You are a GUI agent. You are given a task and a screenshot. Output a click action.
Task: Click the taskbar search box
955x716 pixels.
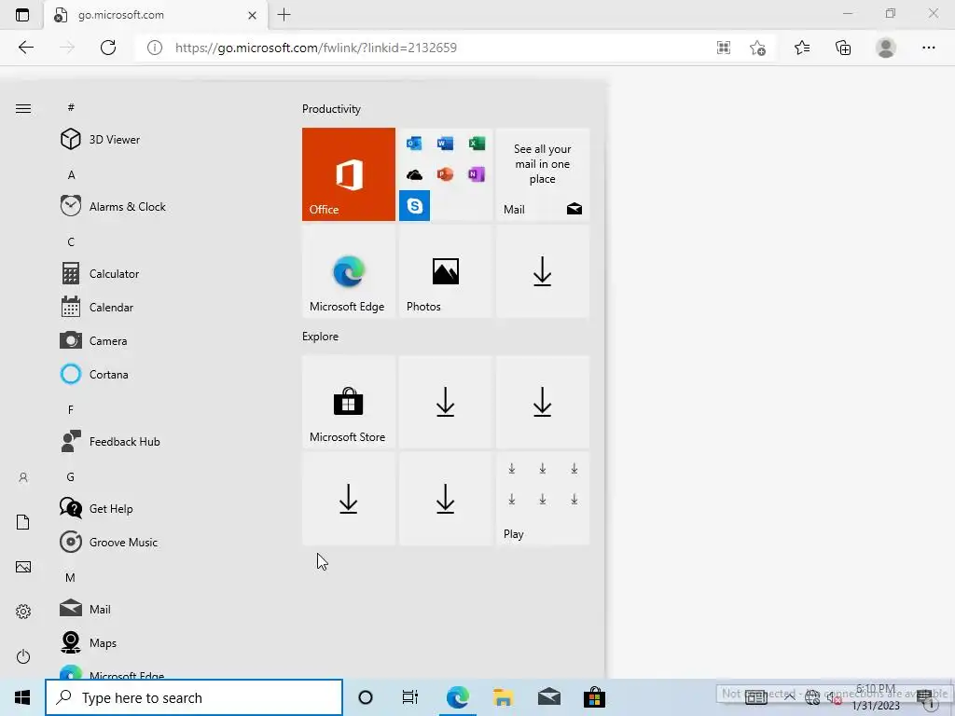(x=194, y=697)
